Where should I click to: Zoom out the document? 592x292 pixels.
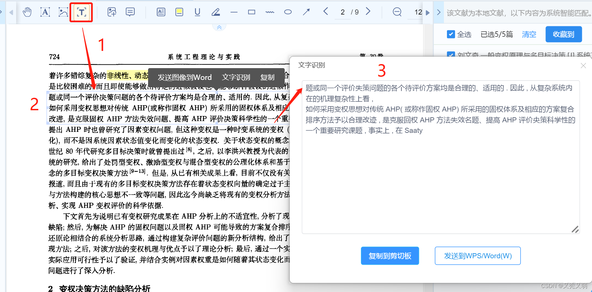pyautogui.click(x=397, y=12)
